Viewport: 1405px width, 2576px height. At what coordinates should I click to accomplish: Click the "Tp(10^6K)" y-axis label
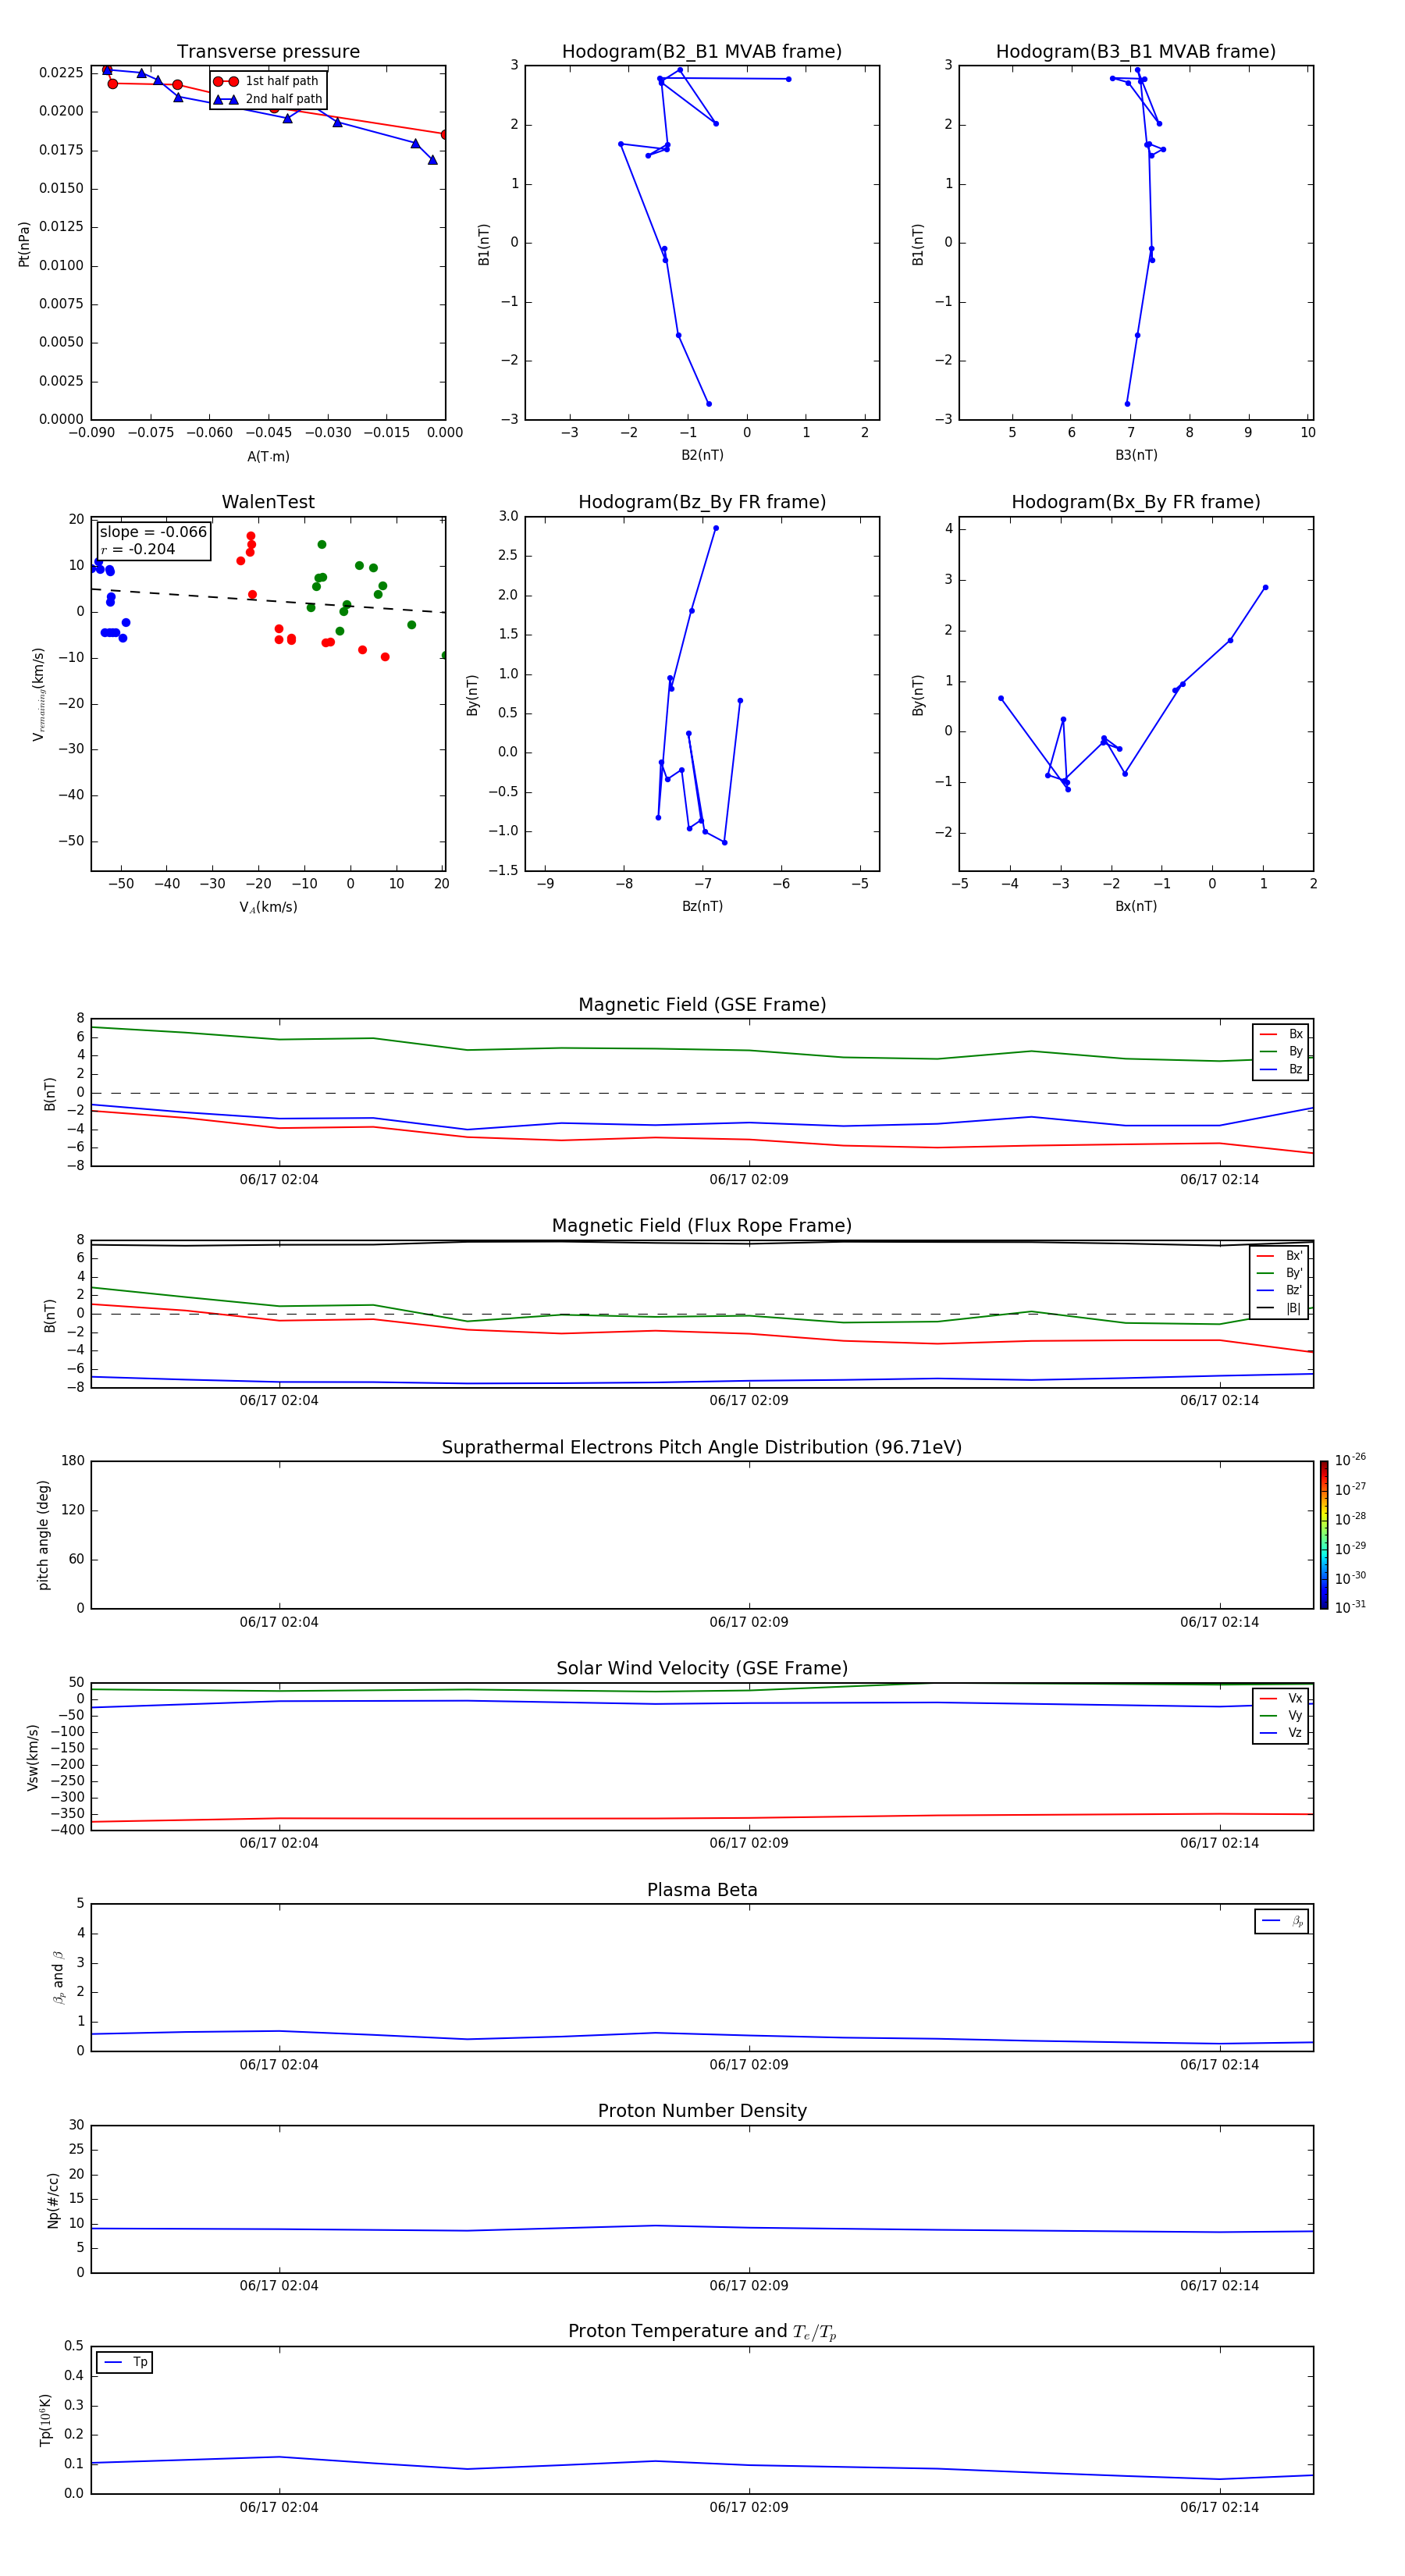(45, 2420)
